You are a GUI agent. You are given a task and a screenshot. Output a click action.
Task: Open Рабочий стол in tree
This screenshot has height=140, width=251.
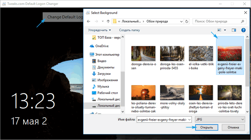[105, 93]
